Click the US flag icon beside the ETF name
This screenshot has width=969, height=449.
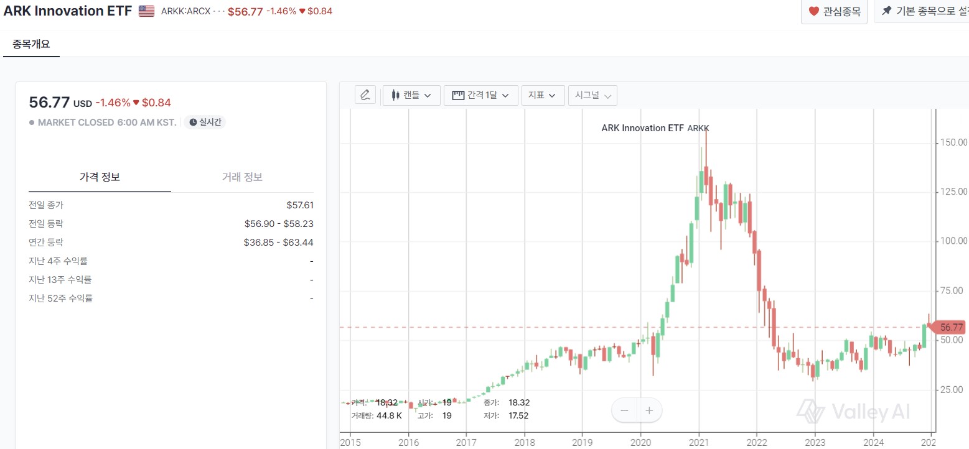pos(147,11)
